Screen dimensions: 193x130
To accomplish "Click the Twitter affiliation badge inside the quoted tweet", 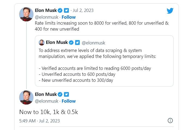I will pyautogui.click(x=78, y=43).
